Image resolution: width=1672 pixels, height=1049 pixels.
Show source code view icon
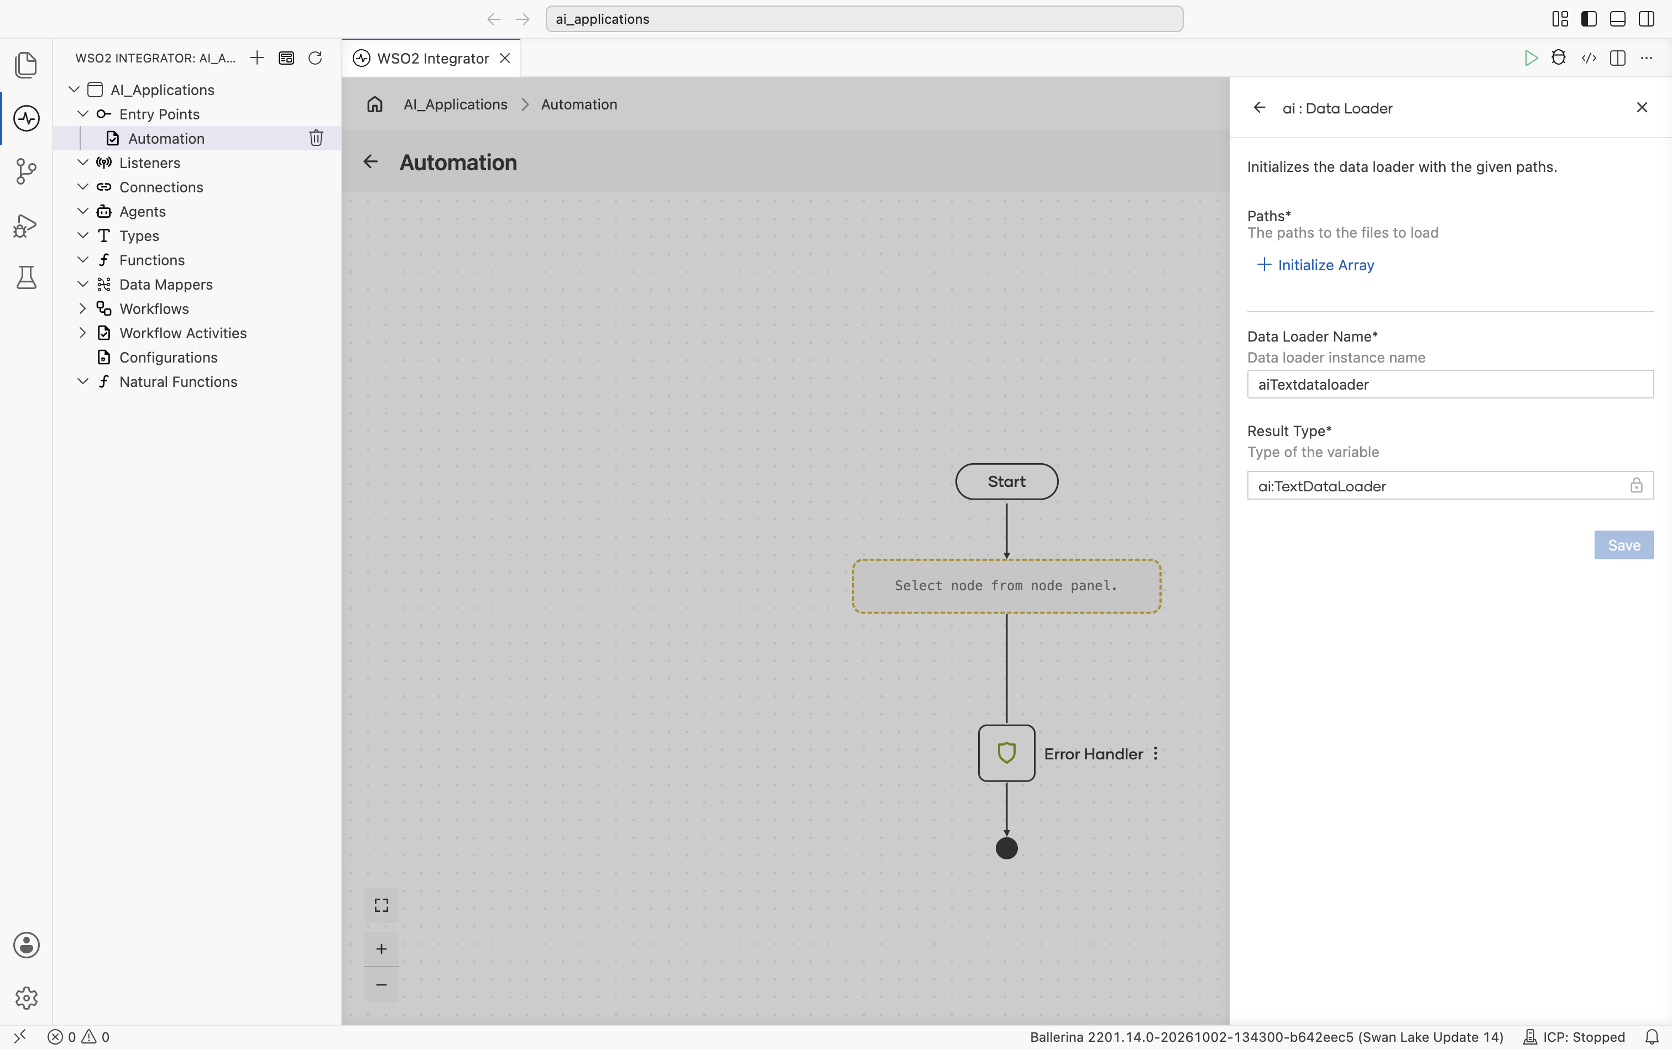(x=1589, y=57)
